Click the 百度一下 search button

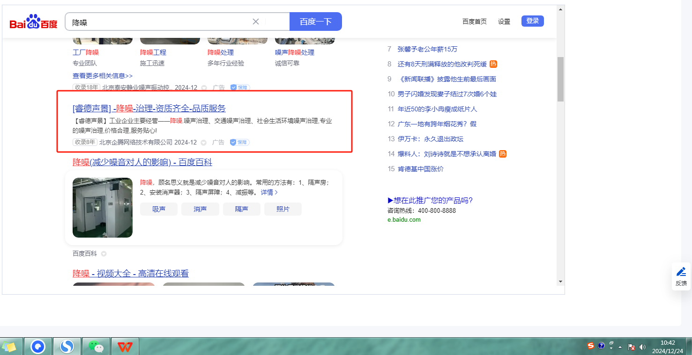coord(315,22)
